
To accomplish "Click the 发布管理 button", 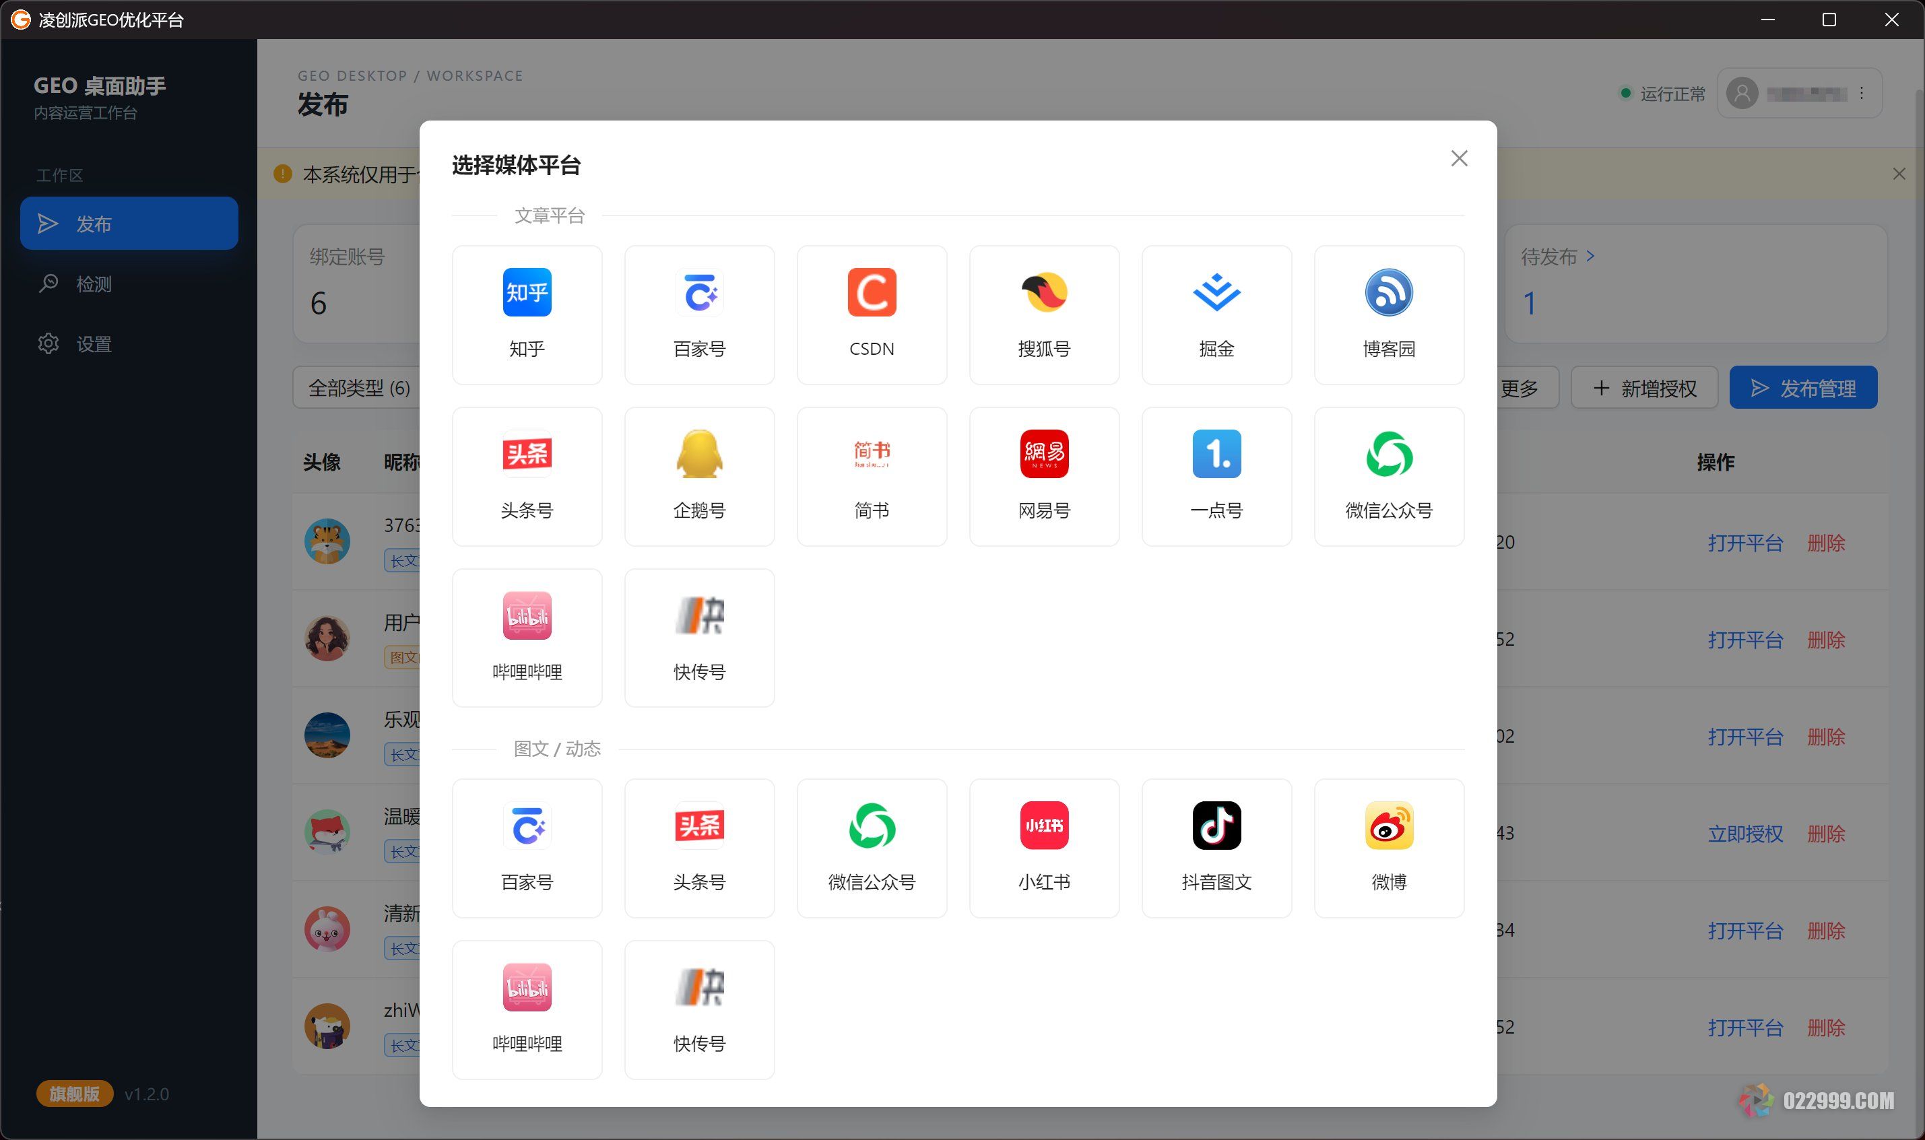I will pos(1803,388).
